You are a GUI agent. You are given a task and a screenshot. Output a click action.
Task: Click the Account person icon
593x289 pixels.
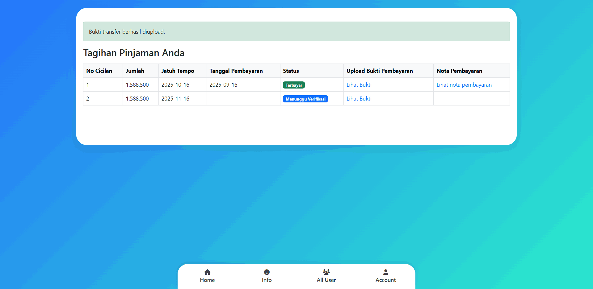[x=385, y=272]
